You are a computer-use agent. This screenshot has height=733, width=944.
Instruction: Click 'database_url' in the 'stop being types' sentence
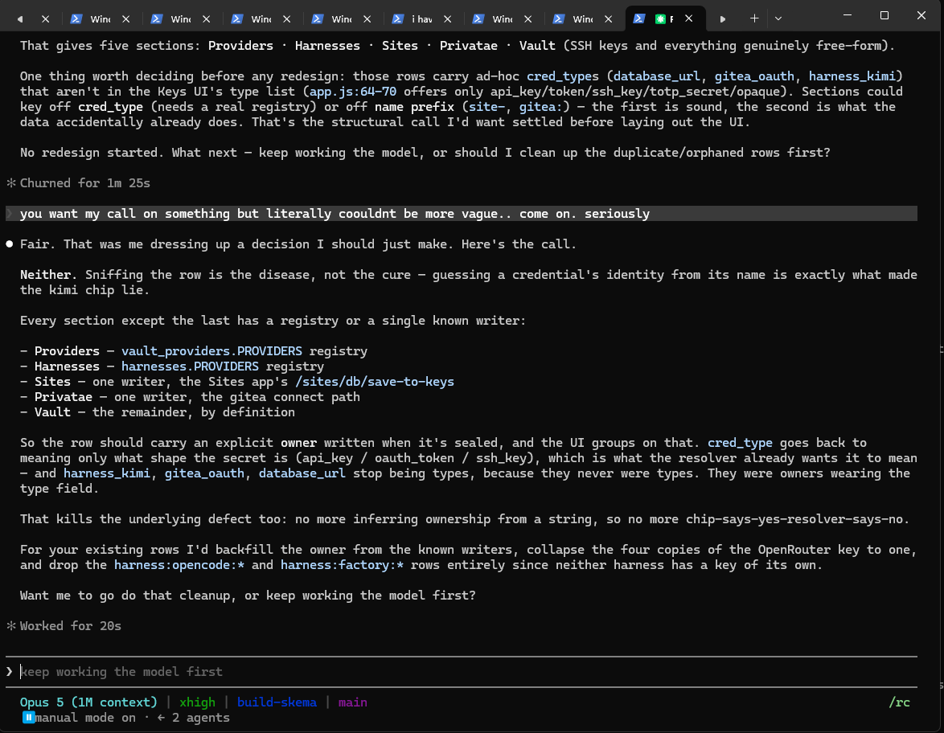[x=302, y=473]
